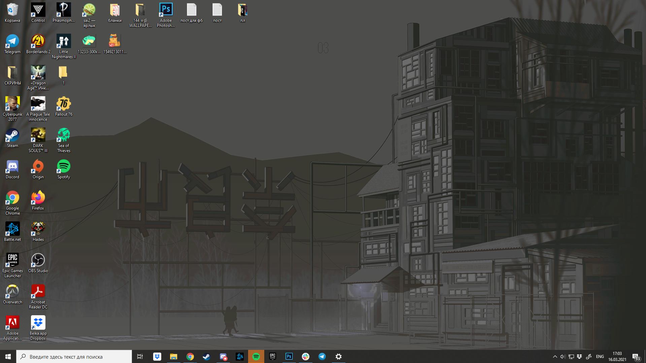Viewport: 646px width, 363px height.
Task: Open Settings from the taskbar
Action: [x=339, y=357]
